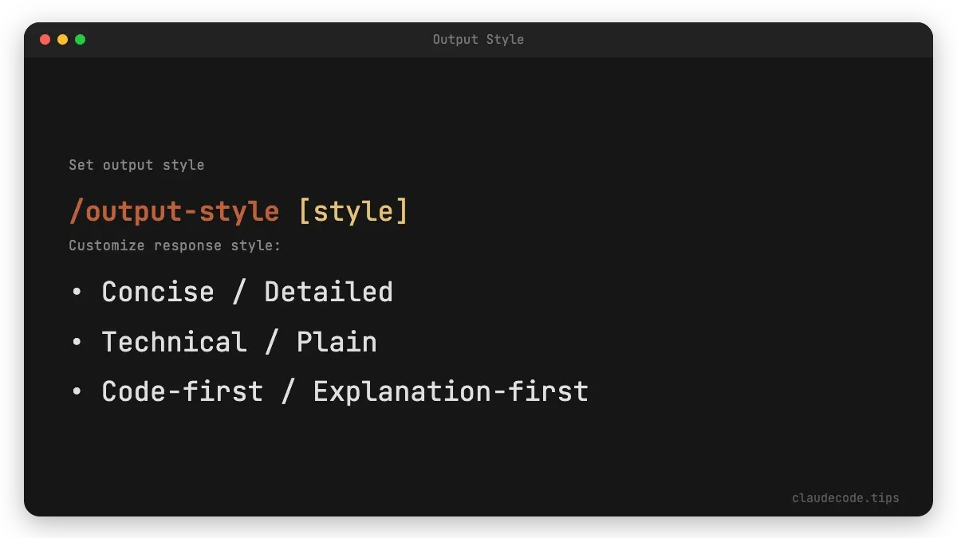Select the Concise option

157,292
